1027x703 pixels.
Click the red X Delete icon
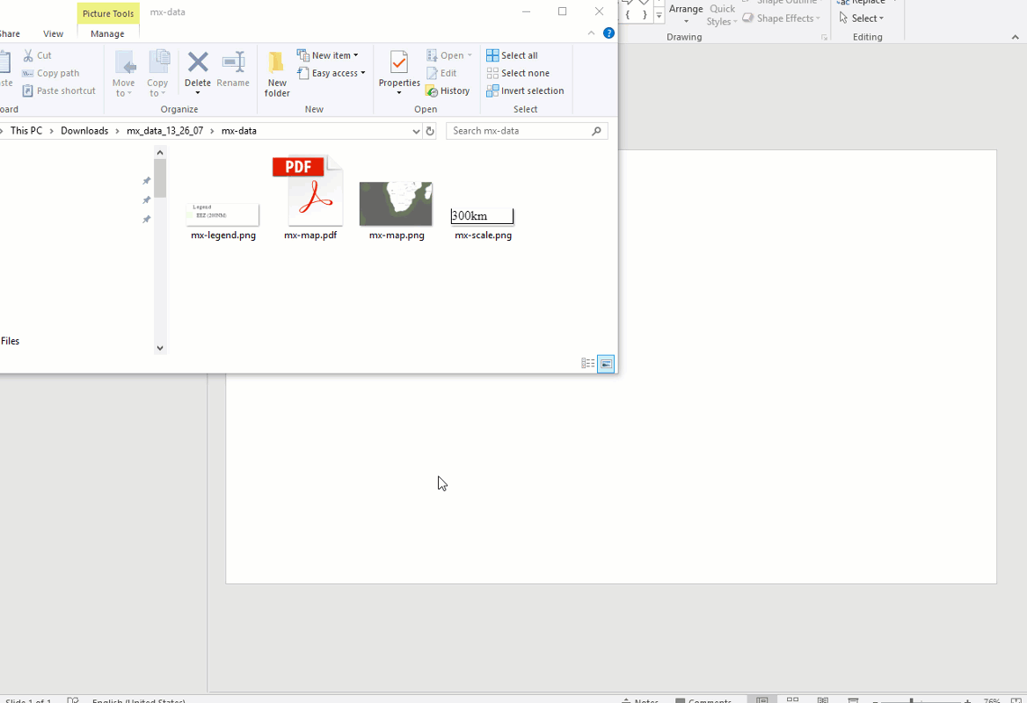tap(198, 63)
